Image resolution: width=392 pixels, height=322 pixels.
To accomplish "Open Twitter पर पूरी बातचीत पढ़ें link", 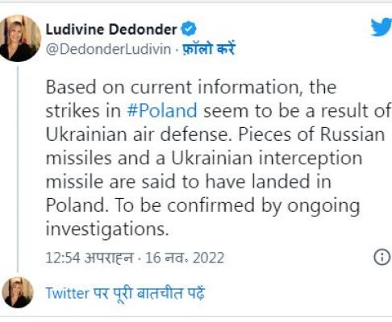I will pos(125,293).
